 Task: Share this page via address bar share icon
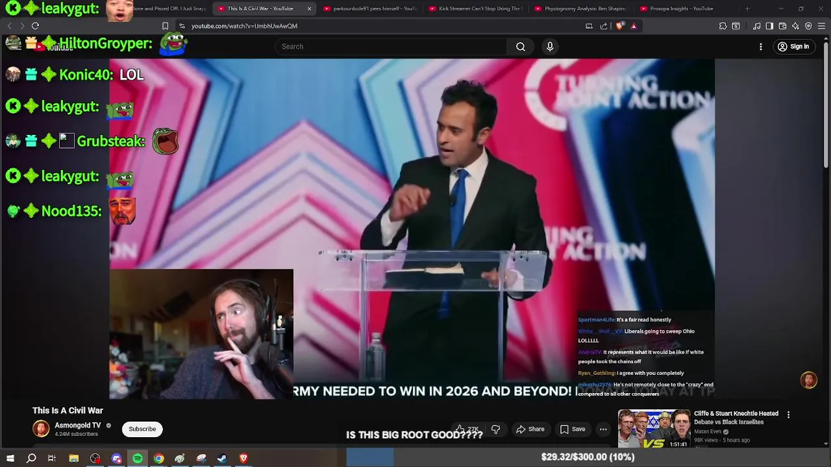pyautogui.click(x=604, y=26)
